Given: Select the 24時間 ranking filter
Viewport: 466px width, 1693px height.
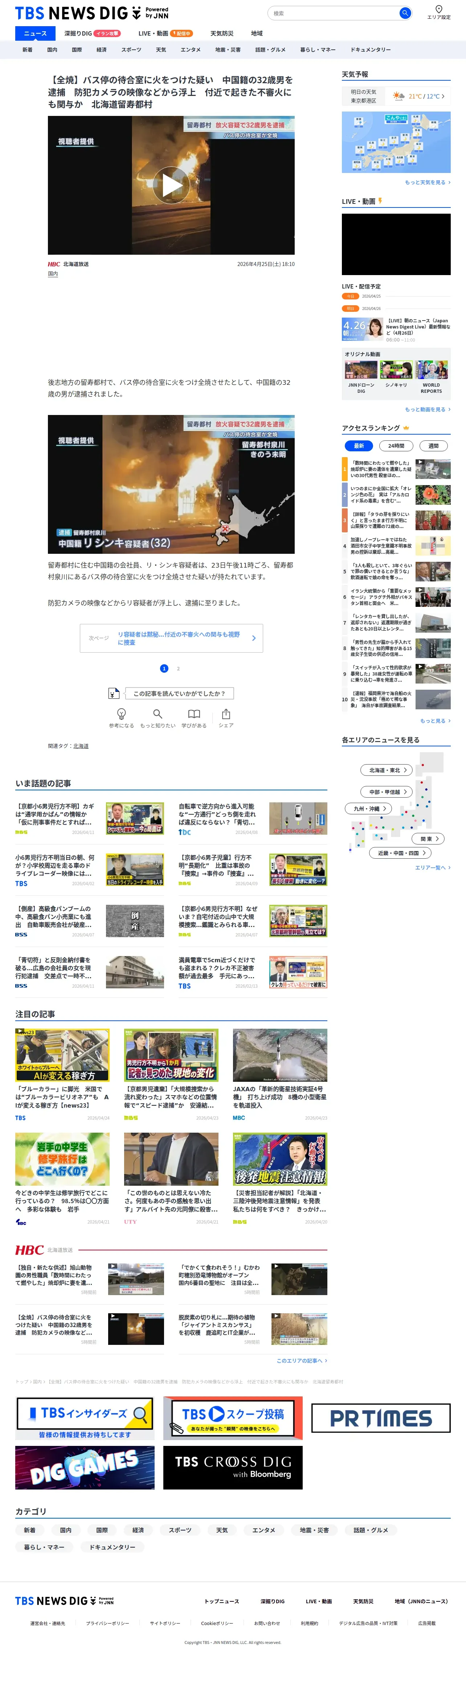Looking at the screenshot, I should [x=396, y=446].
